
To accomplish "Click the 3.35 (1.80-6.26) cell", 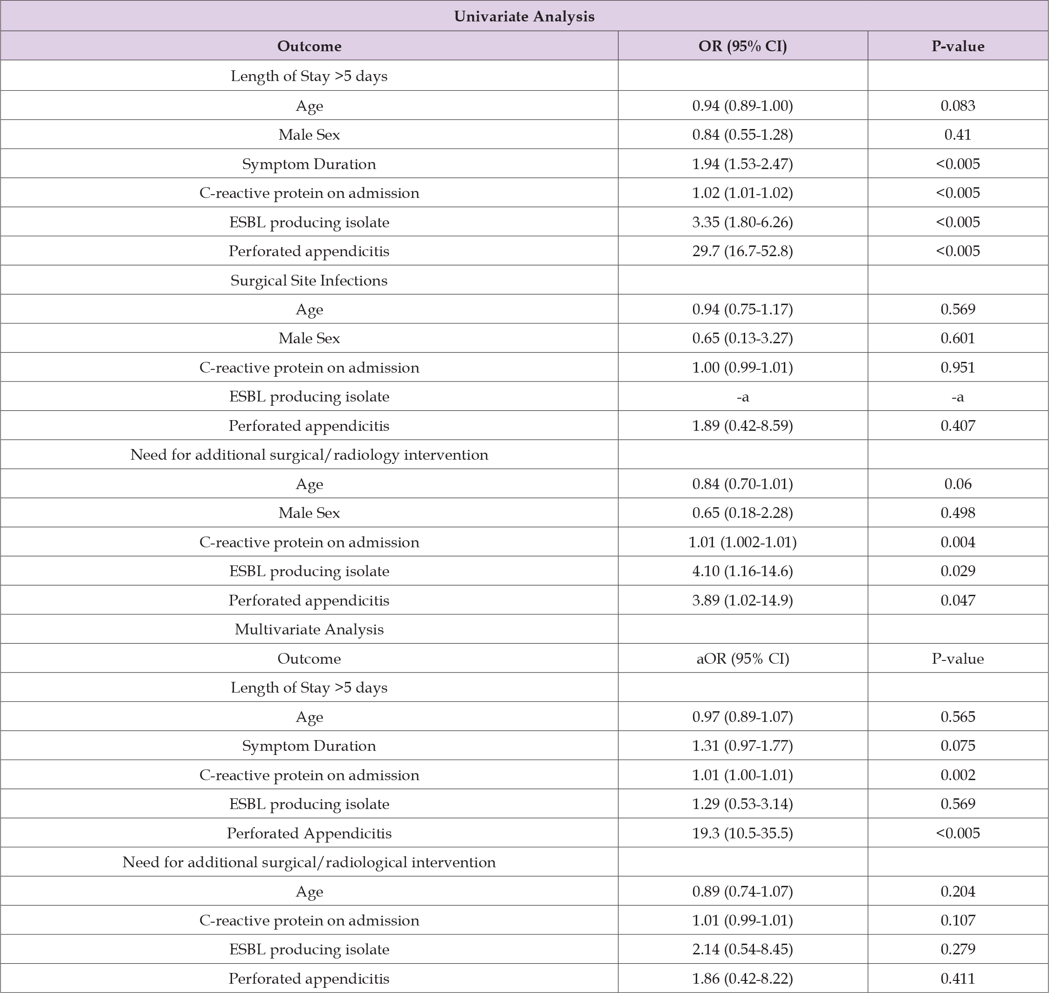I will click(742, 222).
